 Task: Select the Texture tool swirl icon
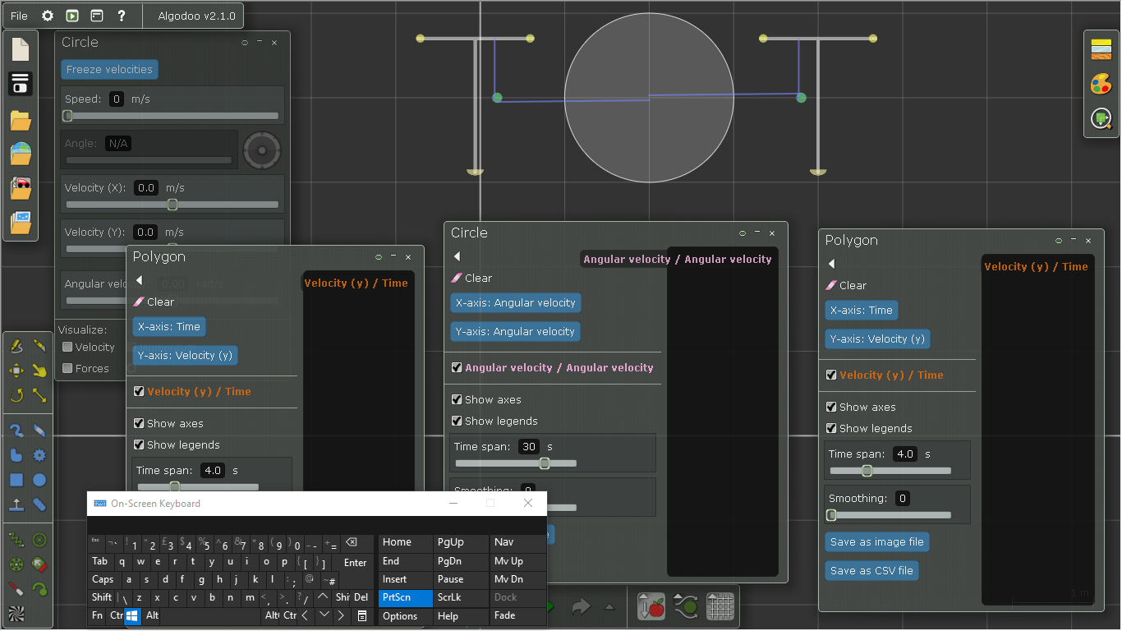[x=16, y=614]
